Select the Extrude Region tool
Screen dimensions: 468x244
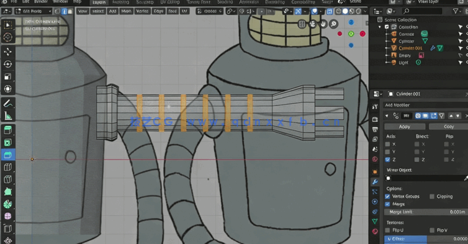[8, 130]
